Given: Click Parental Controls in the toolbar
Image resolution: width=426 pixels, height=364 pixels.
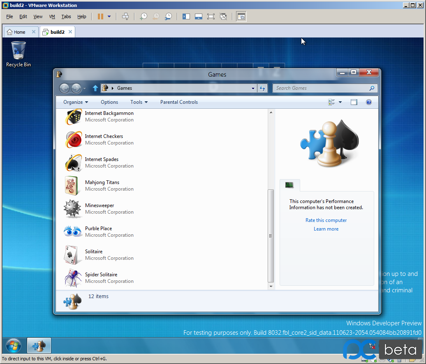Looking at the screenshot, I should pos(179,102).
